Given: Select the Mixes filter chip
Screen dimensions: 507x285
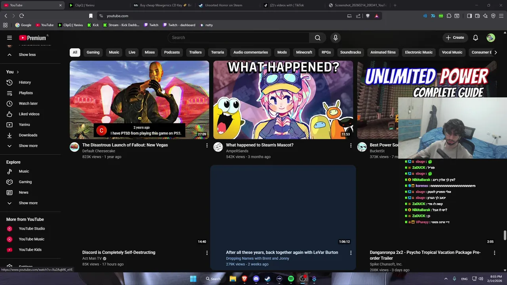Looking at the screenshot, I should click(x=150, y=52).
